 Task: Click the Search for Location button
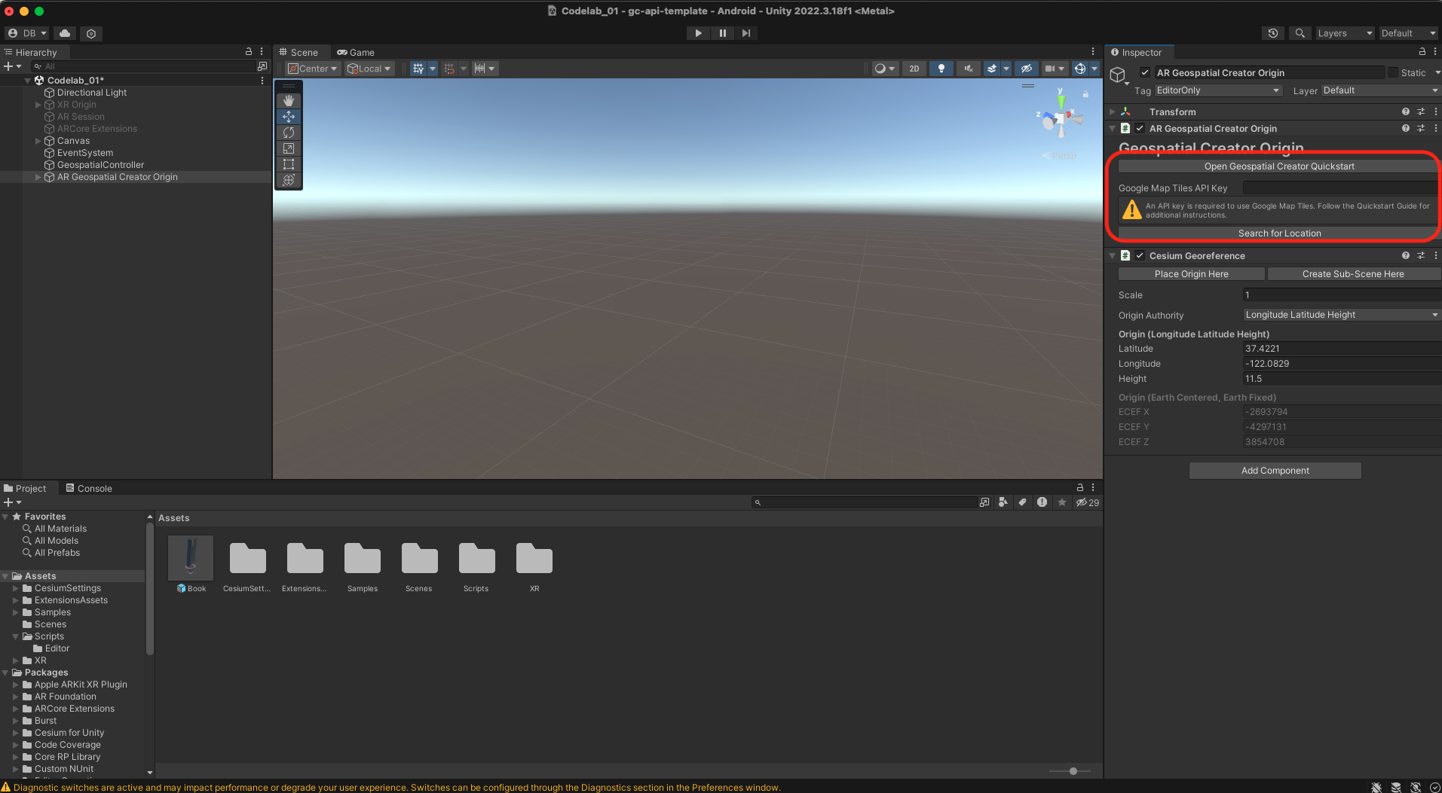pos(1278,233)
